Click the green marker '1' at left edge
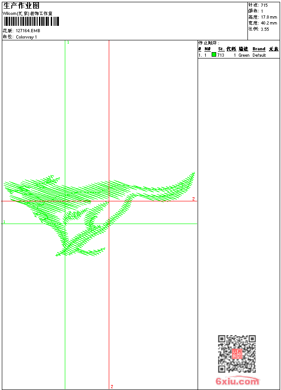Image resolution: width=281 pixels, height=390 pixels. click(x=4, y=222)
